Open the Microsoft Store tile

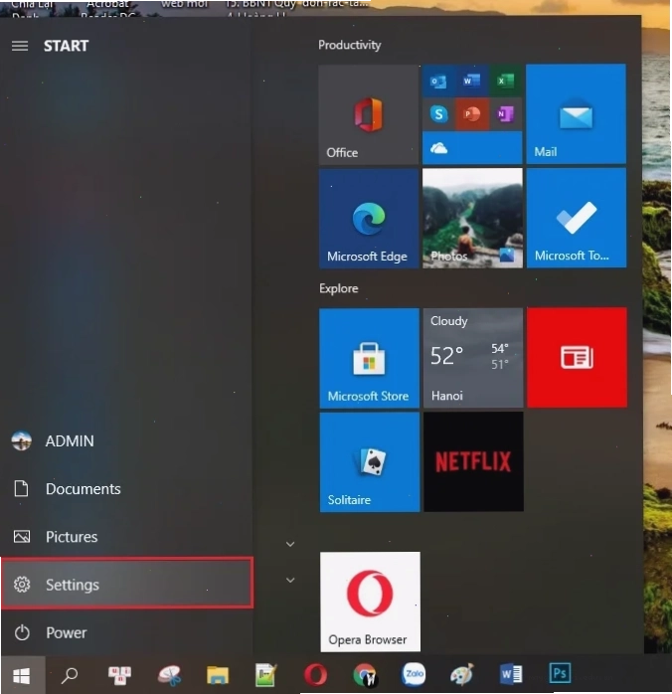coord(369,358)
